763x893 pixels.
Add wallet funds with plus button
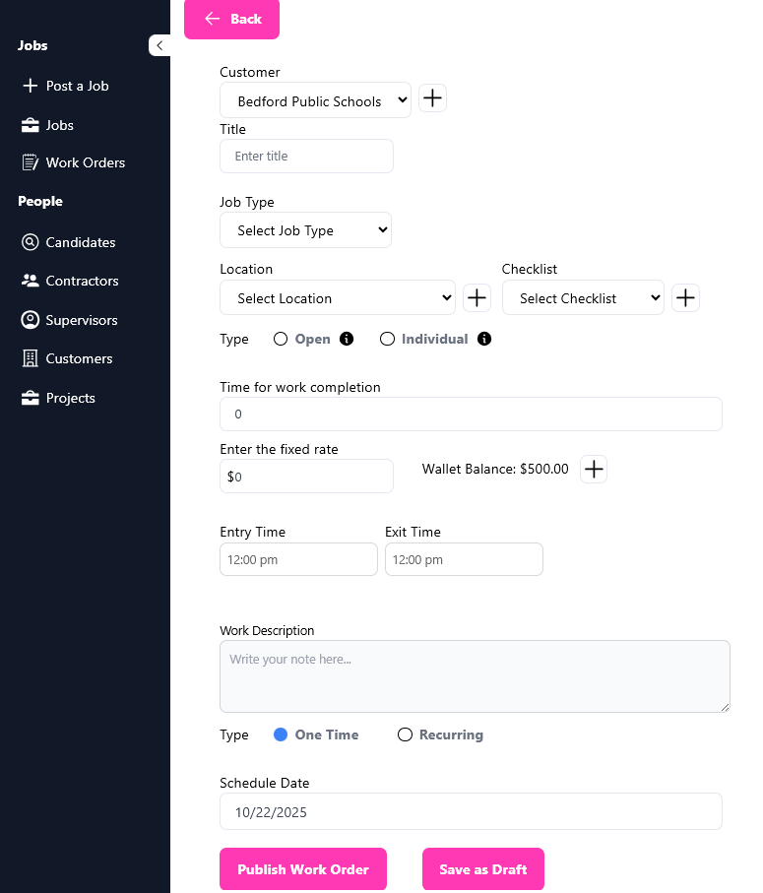coord(594,470)
